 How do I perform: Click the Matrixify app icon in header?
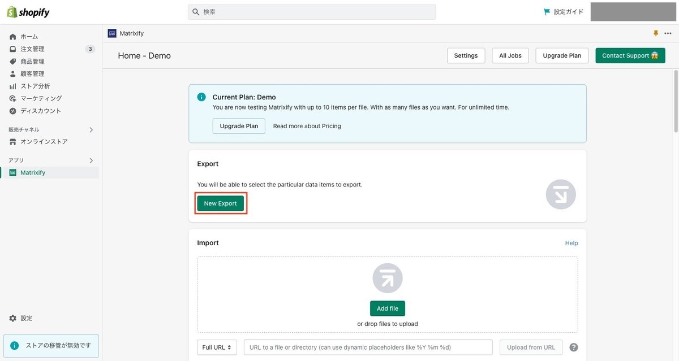click(x=112, y=33)
